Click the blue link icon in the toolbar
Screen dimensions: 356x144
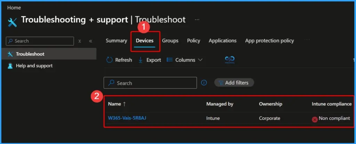[230, 59]
